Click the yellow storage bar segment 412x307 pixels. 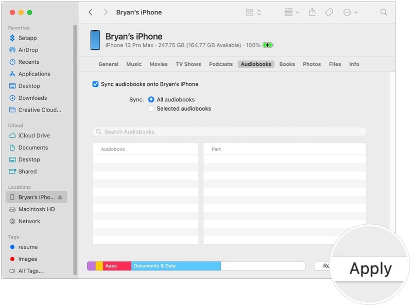pyautogui.click(x=99, y=266)
